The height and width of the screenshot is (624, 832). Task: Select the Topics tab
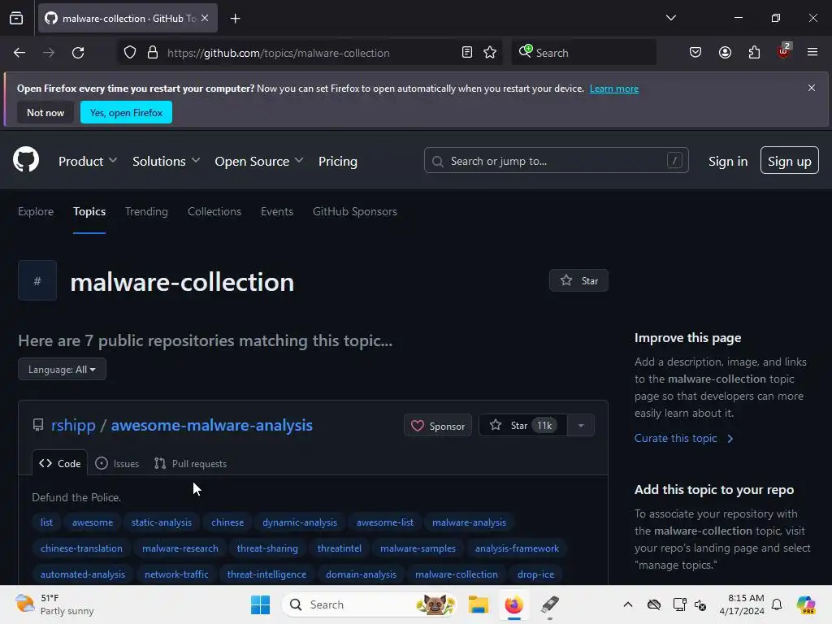click(89, 211)
